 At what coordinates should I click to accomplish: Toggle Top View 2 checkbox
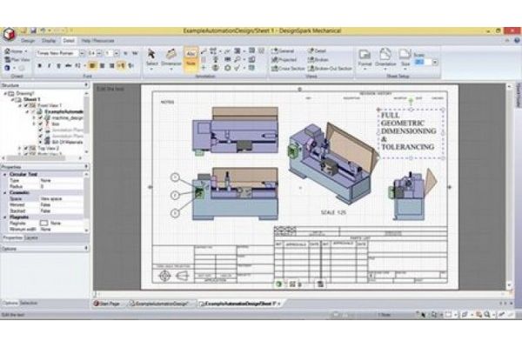pyautogui.click(x=25, y=148)
